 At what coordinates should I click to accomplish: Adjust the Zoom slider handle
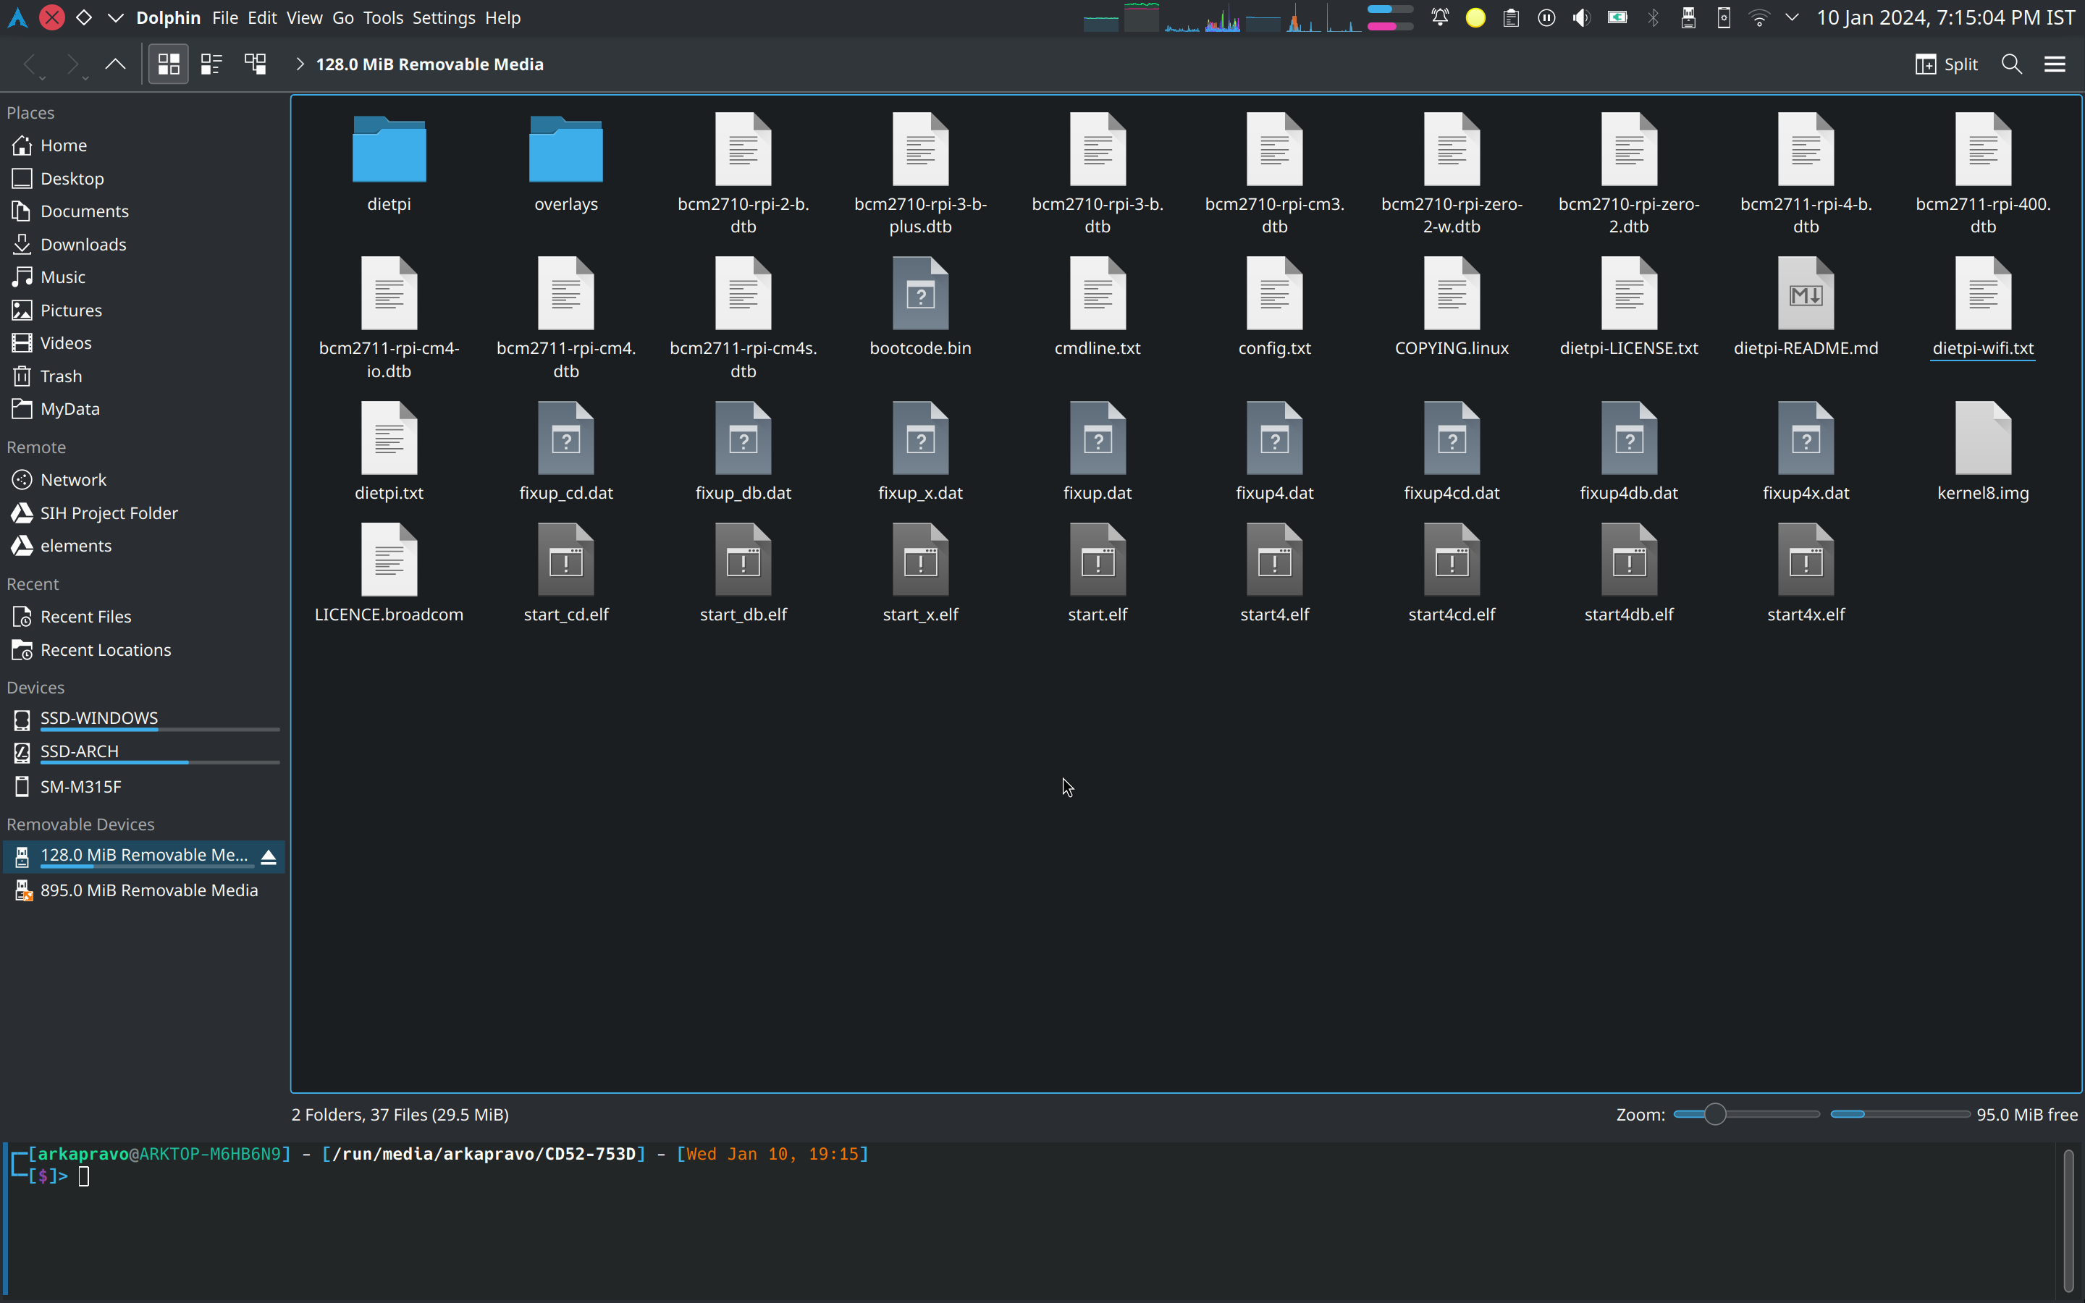[1714, 1114]
